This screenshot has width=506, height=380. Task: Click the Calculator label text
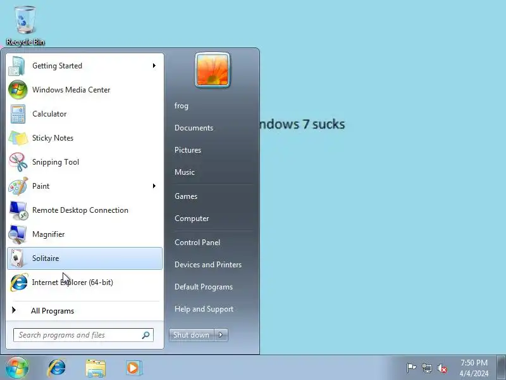tap(49, 114)
